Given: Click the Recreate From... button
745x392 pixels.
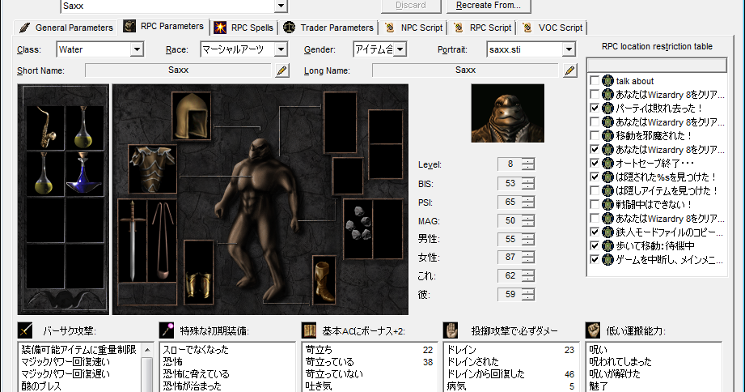Looking at the screenshot, I should tap(489, 6).
